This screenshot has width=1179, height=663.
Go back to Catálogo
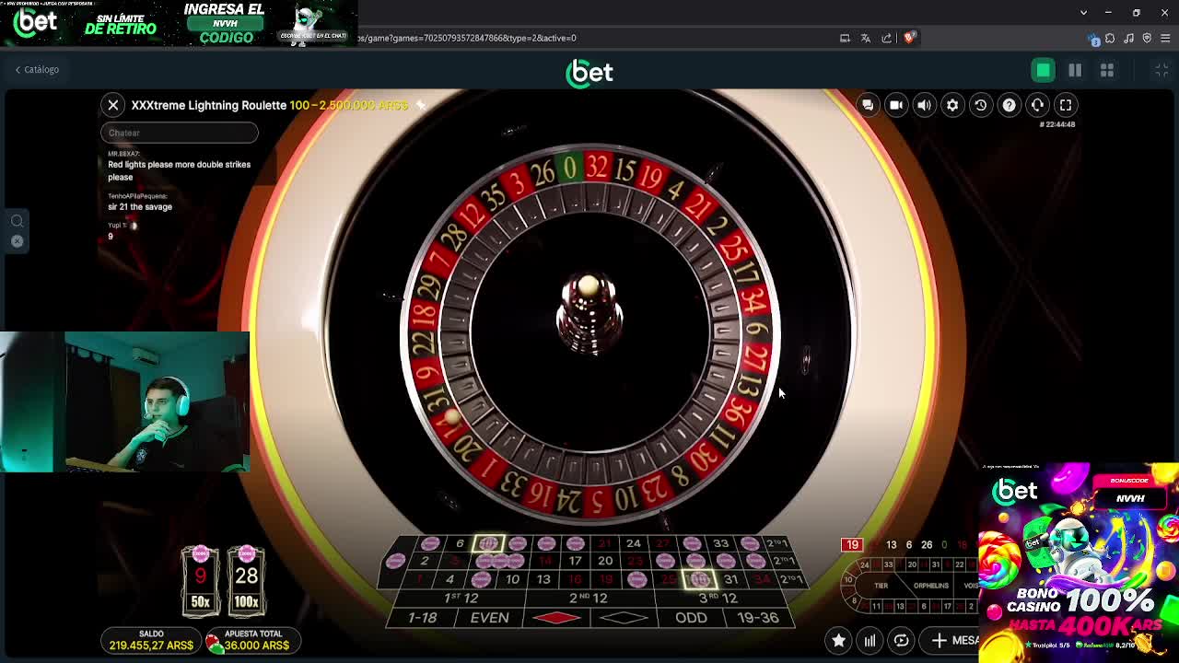(x=37, y=69)
